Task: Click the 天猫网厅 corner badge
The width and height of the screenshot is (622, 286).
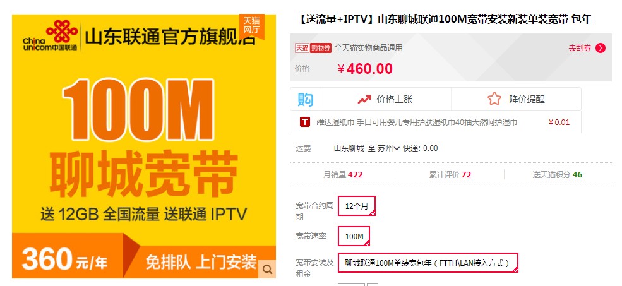Action: (x=251, y=25)
